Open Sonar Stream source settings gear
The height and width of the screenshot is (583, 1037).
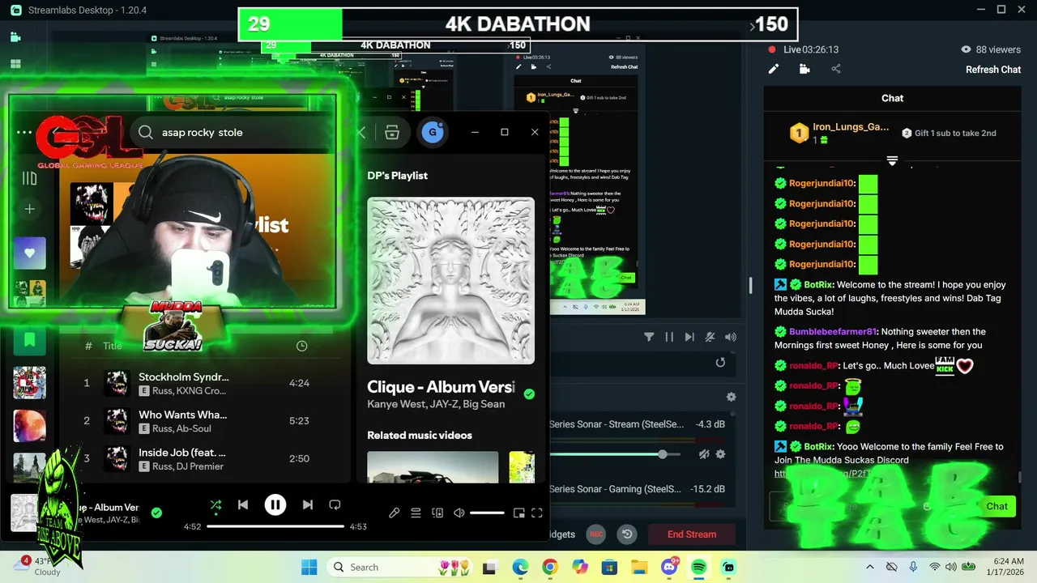coord(720,454)
